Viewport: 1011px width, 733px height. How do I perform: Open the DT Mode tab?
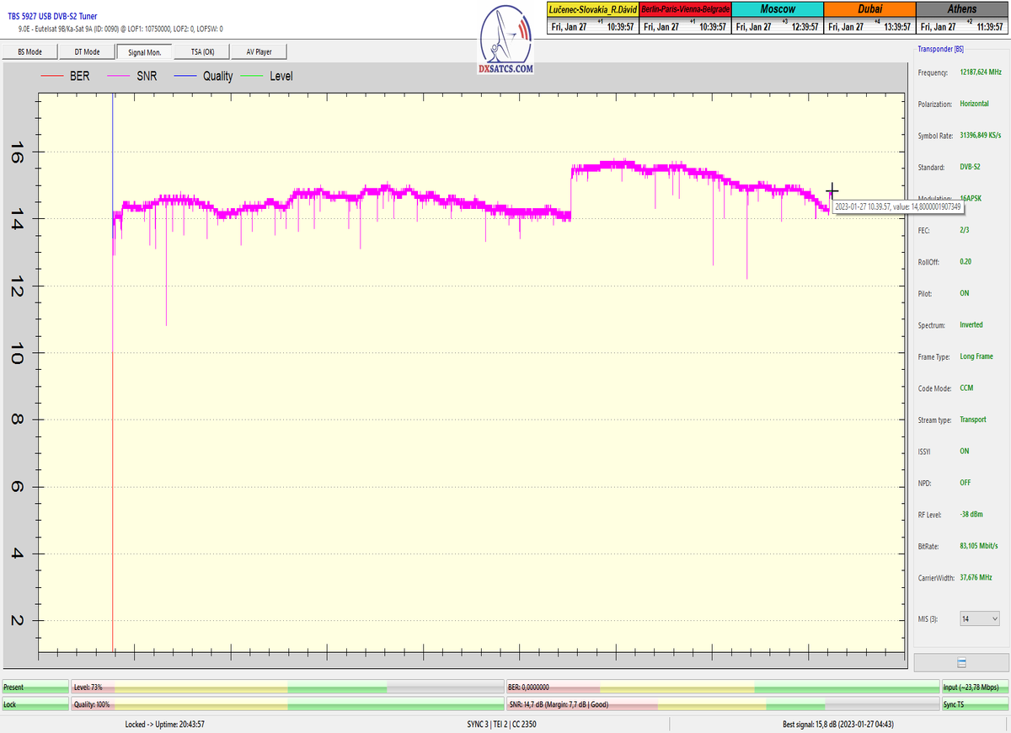point(87,51)
